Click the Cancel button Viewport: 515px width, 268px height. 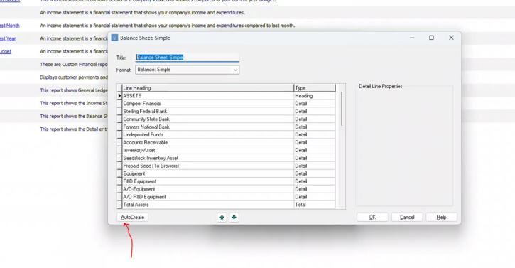click(x=407, y=218)
